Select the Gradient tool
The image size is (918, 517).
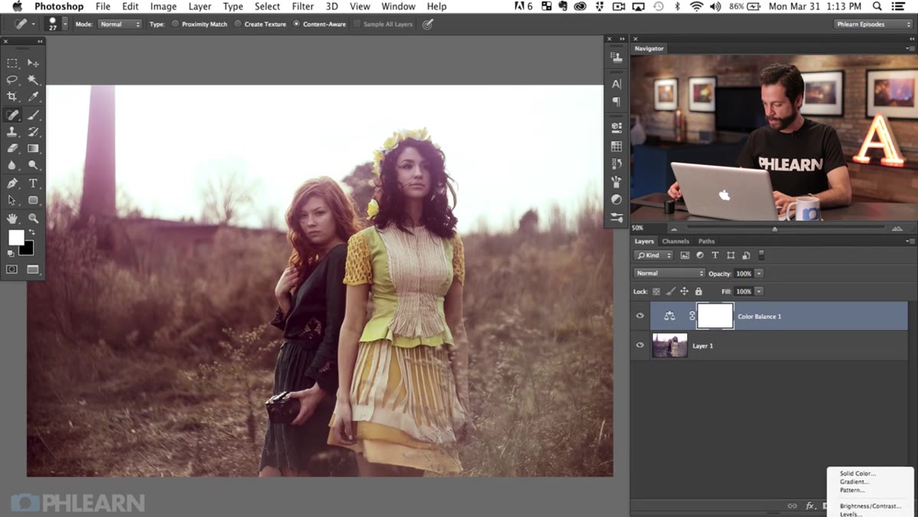pyautogui.click(x=33, y=148)
